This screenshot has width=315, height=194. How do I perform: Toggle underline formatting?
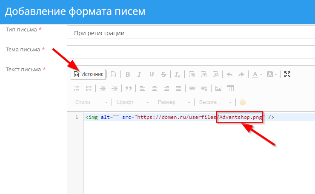coord(151,74)
